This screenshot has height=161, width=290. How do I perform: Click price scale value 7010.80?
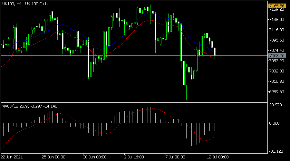[x=277, y=81]
